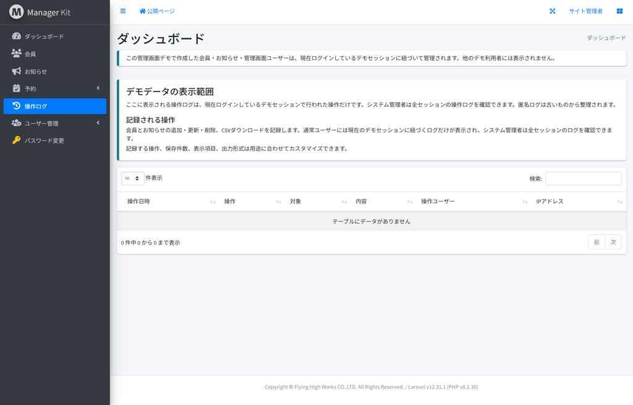Sort by 操作日時 column sort arrows
The height and width of the screenshot is (405, 633).
point(213,202)
